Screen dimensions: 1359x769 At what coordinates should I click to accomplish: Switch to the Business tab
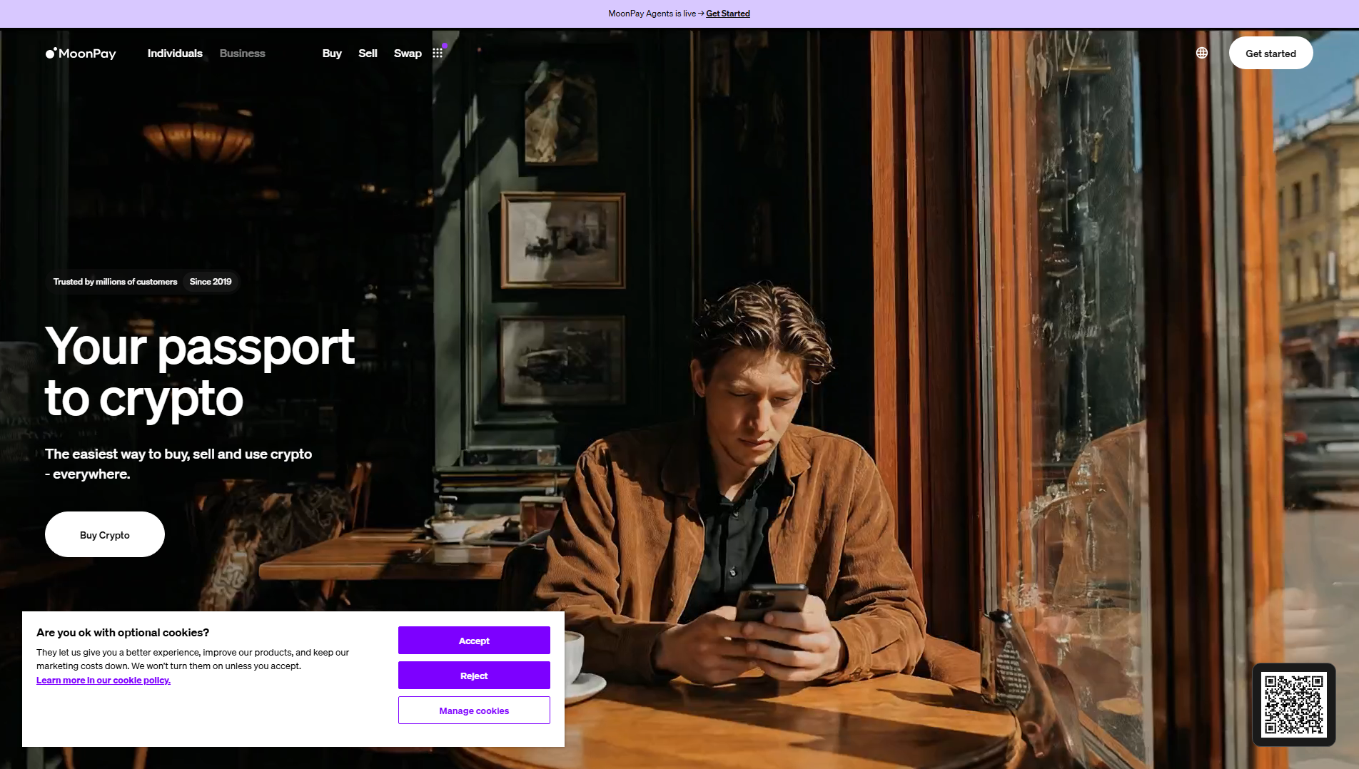242,54
